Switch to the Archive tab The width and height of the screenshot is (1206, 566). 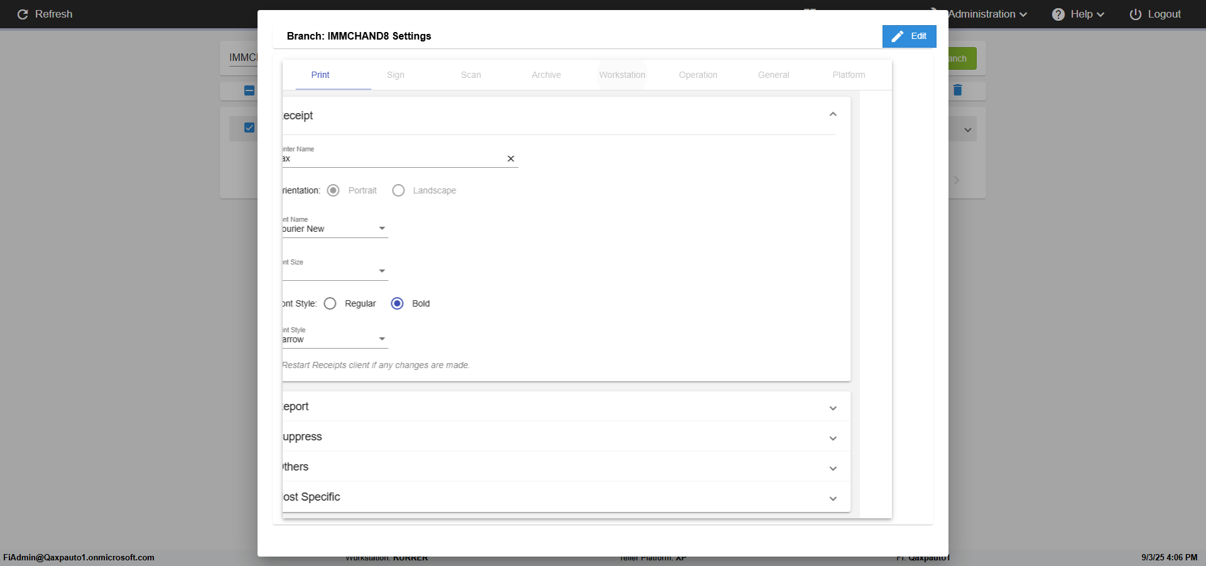click(x=546, y=75)
